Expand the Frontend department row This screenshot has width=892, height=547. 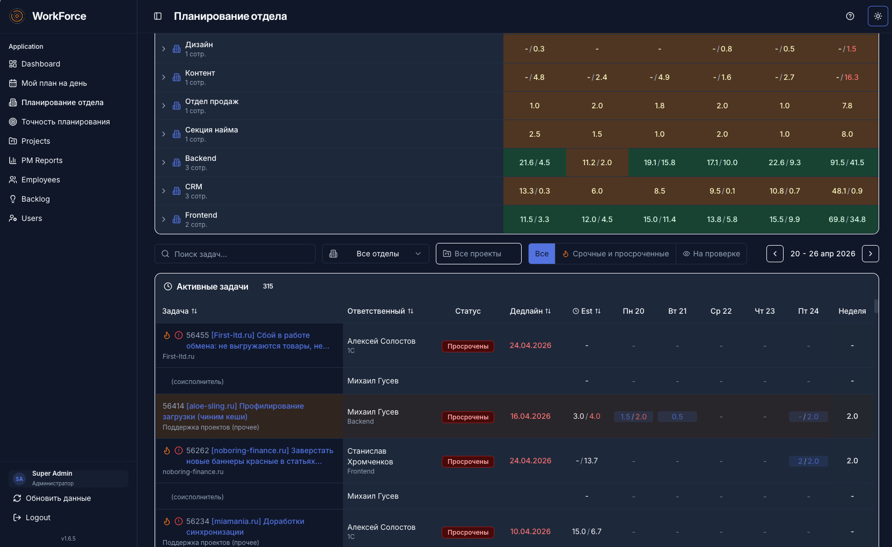point(164,219)
